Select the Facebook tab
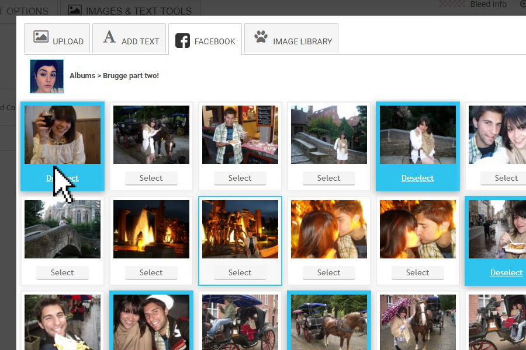The image size is (526, 350). (x=205, y=39)
